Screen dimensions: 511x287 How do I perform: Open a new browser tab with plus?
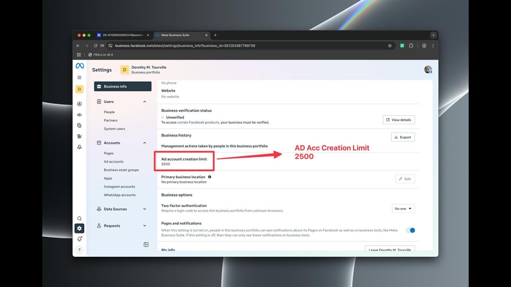coord(215,35)
